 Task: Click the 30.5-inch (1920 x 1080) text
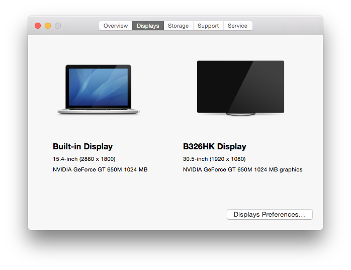(214, 159)
